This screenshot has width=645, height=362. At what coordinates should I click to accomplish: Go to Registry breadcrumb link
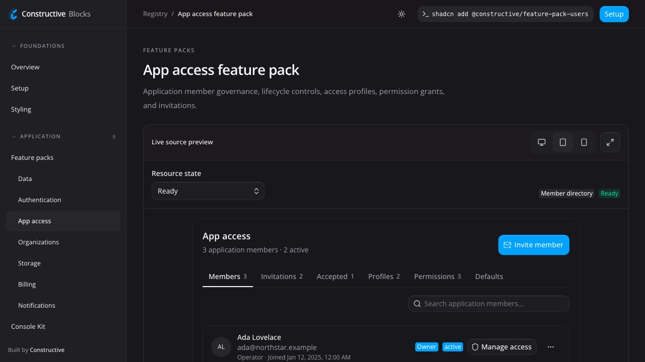point(155,14)
